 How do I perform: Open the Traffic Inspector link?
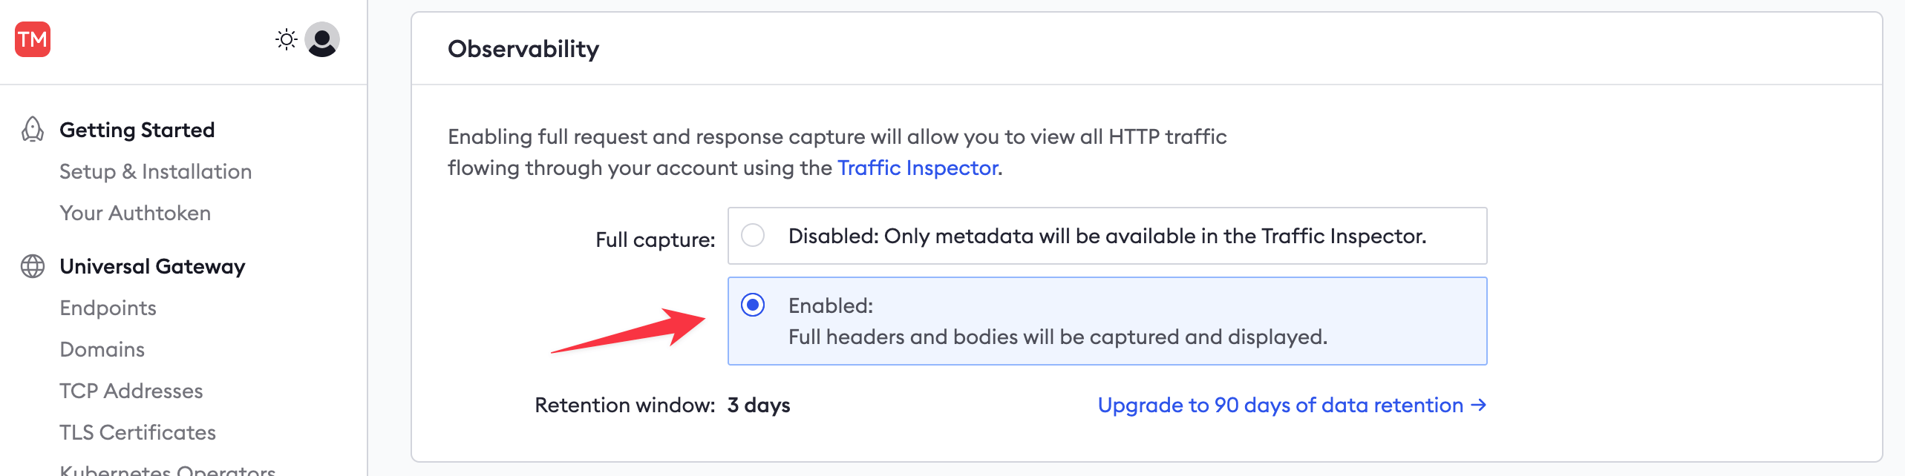[x=916, y=168]
